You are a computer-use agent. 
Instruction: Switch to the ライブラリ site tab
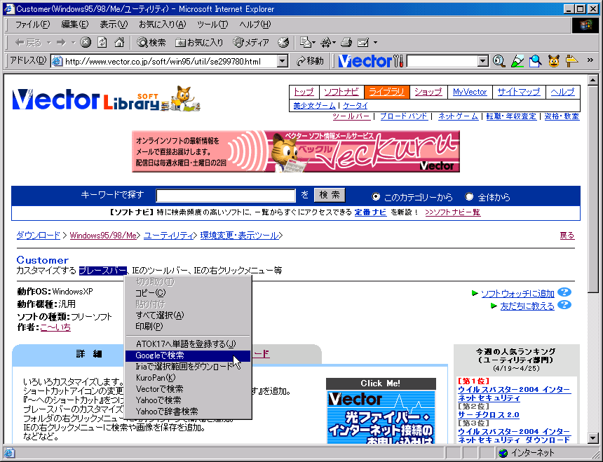387,92
